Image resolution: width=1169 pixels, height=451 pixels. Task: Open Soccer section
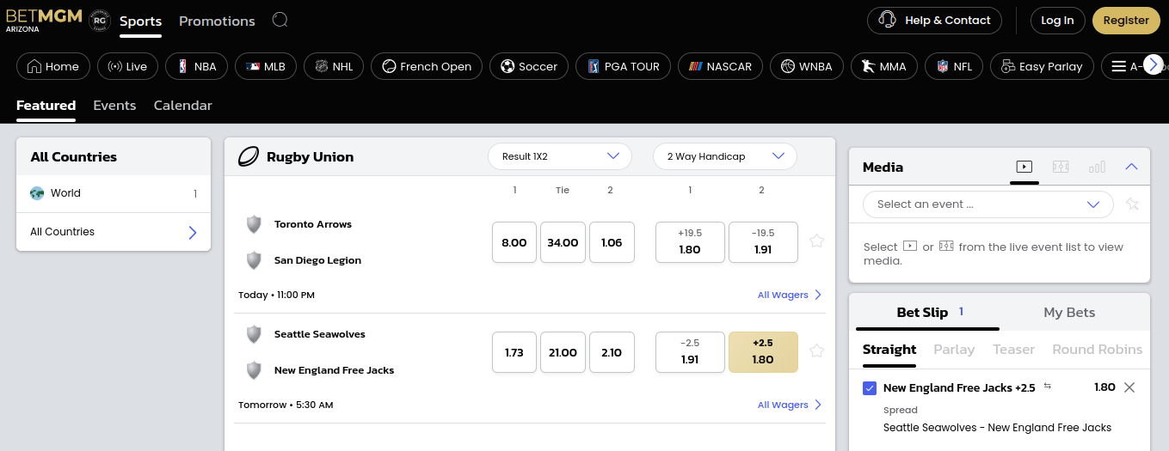coord(529,66)
